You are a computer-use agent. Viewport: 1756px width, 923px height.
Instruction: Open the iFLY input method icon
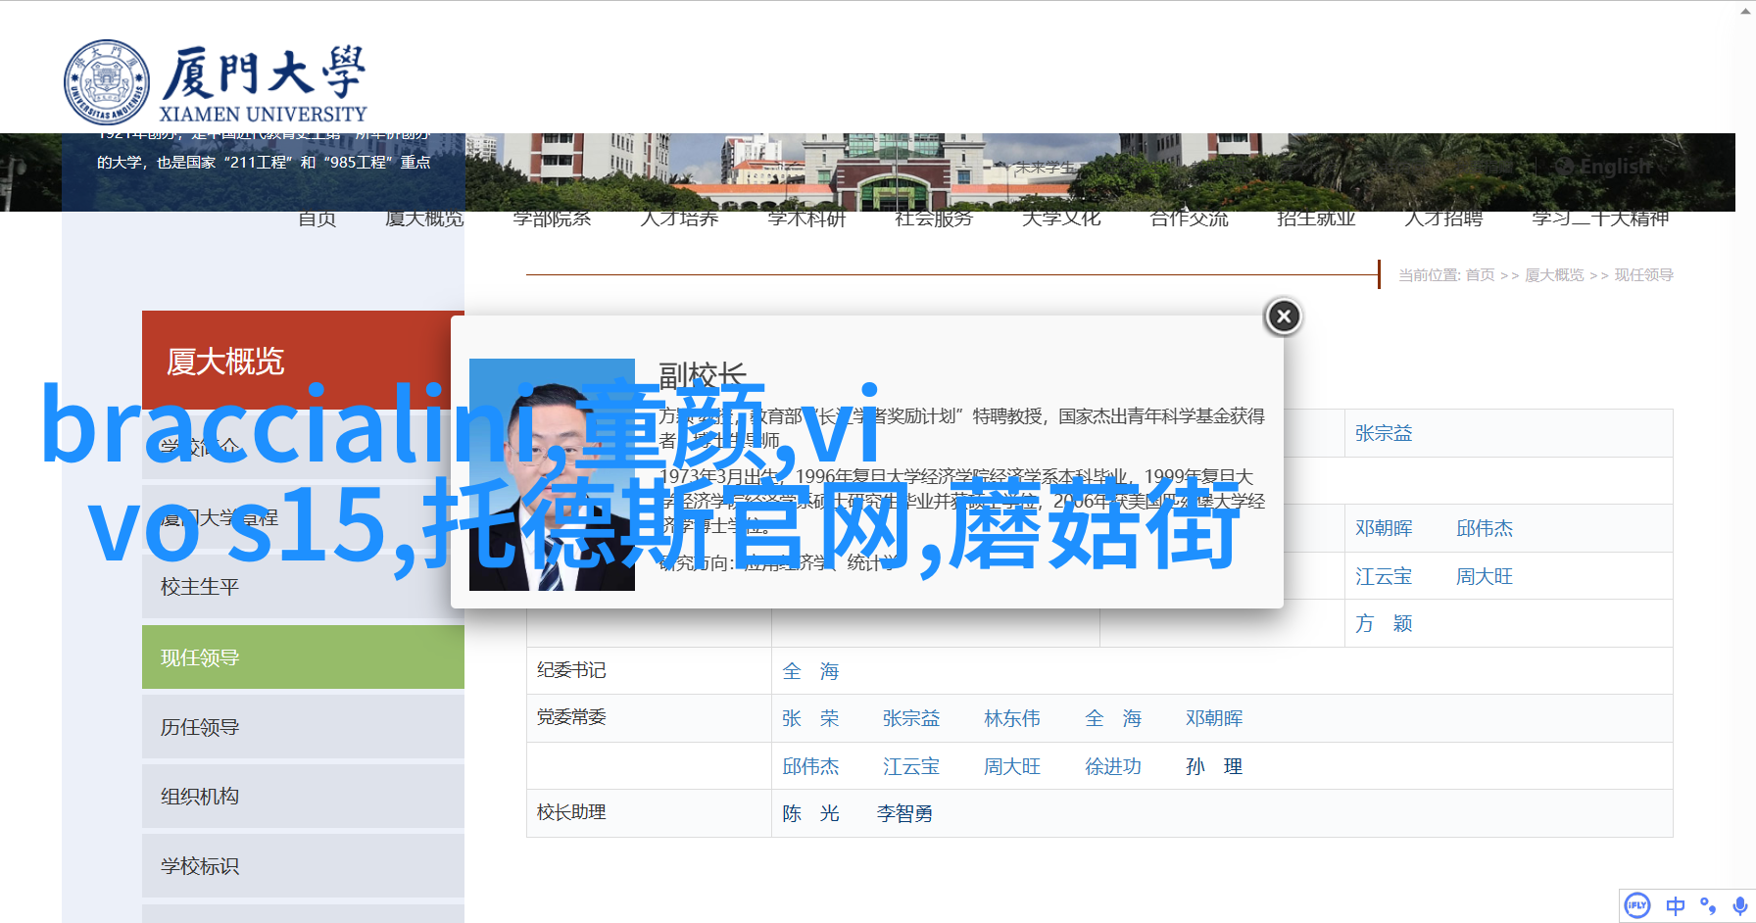pos(1637,905)
